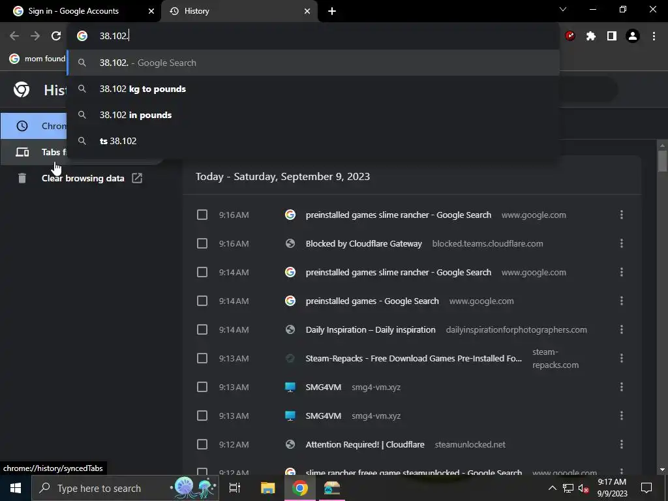Check box for Attention Required! Cloudflare entry
Screen dimensions: 668x501
click(x=202, y=444)
